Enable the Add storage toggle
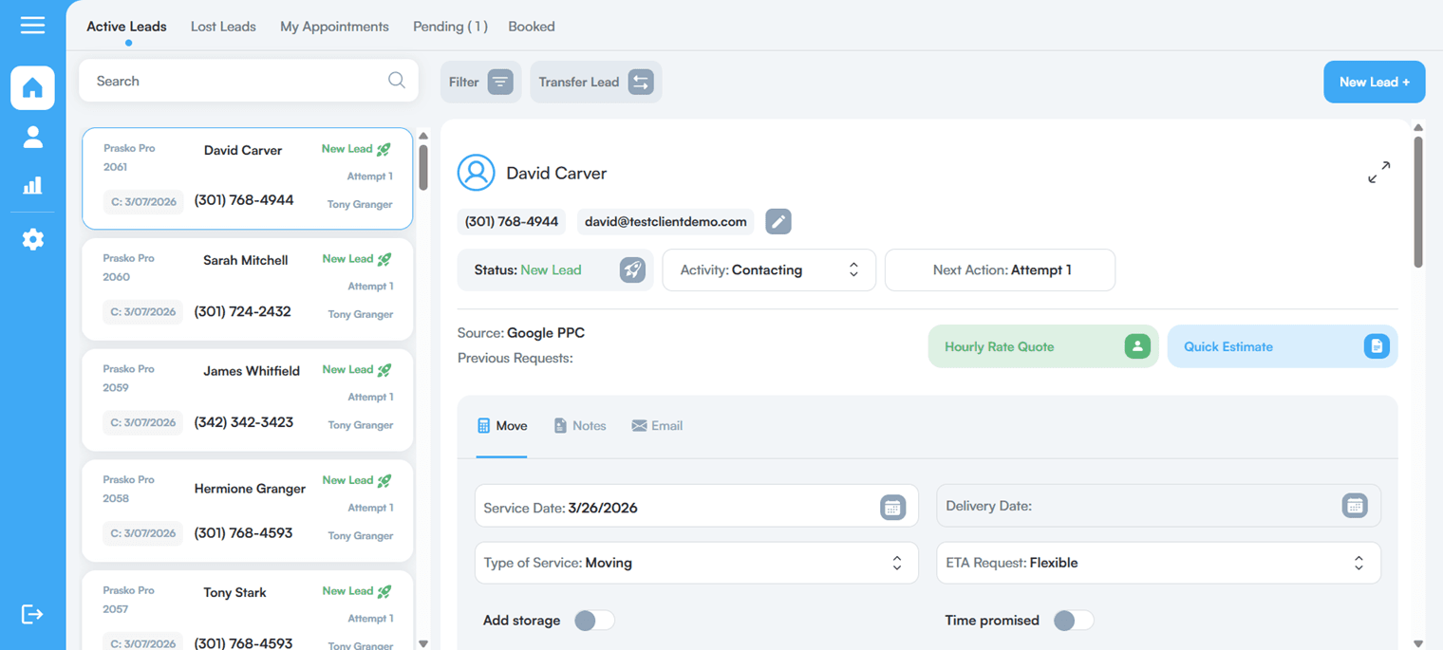This screenshot has height=650, width=1443. (x=594, y=620)
